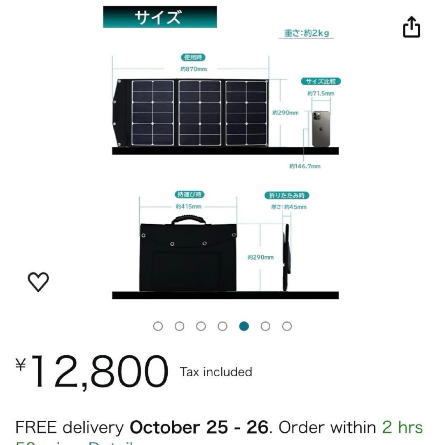
Task: Select the first carousel dot
Action: click(x=158, y=326)
